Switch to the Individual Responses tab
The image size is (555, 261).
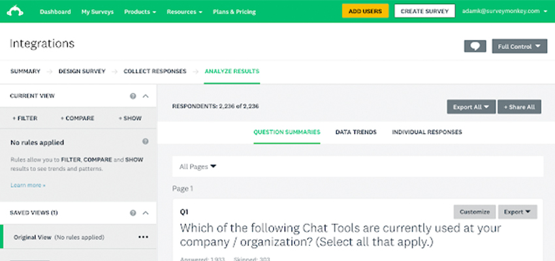427,132
